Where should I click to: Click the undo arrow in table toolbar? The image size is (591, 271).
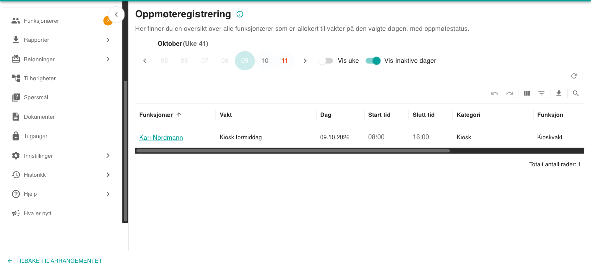click(x=495, y=93)
